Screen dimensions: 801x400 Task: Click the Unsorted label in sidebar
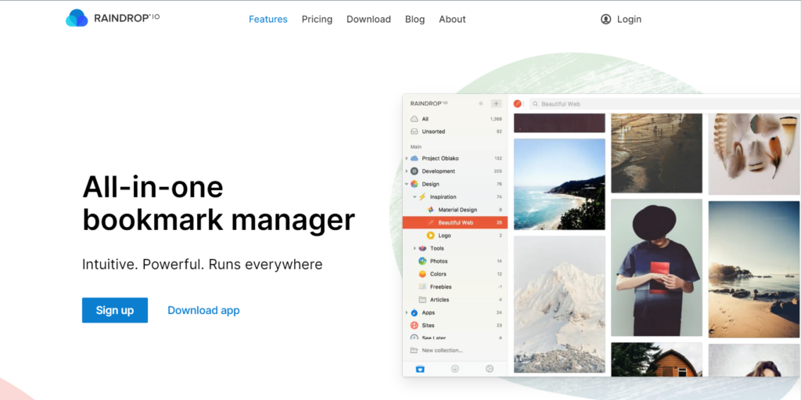click(433, 132)
